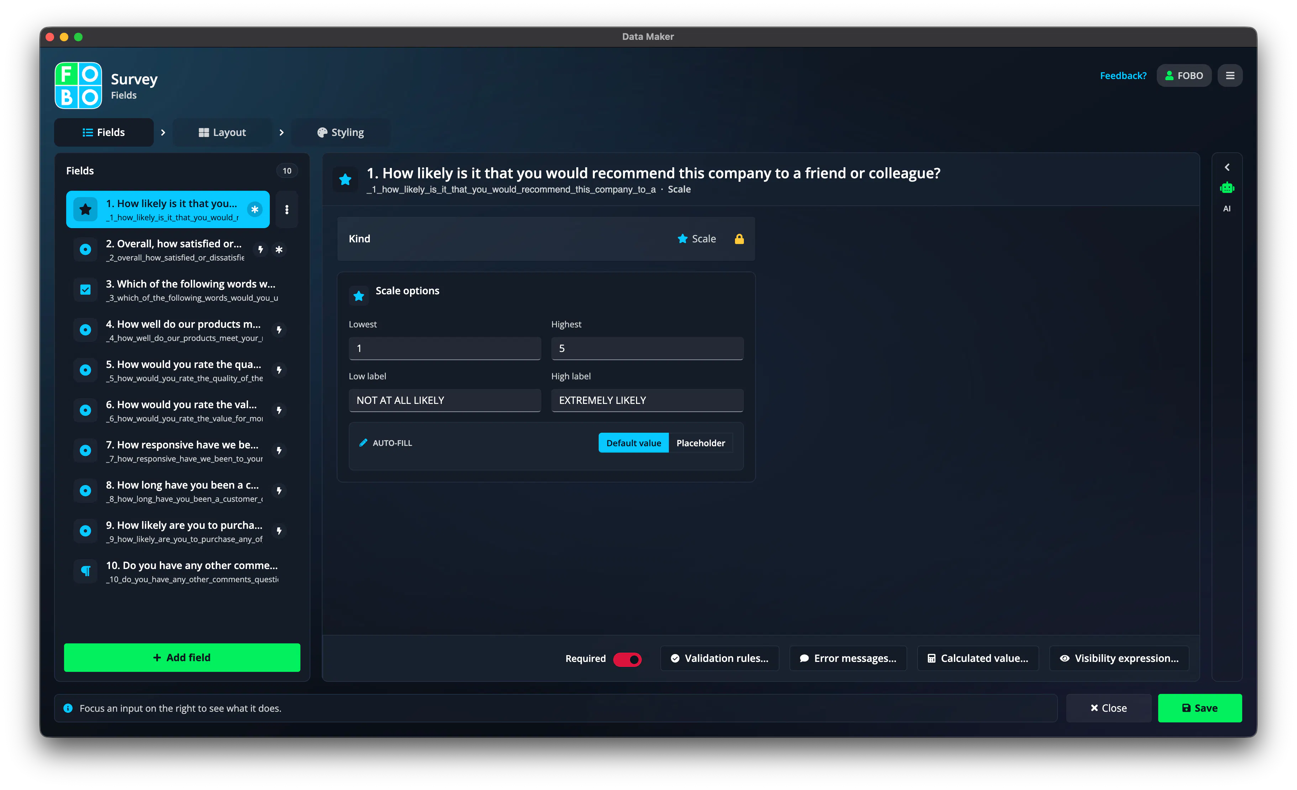The width and height of the screenshot is (1297, 790).
Task: Open the hamburger menu in header
Action: (1230, 76)
